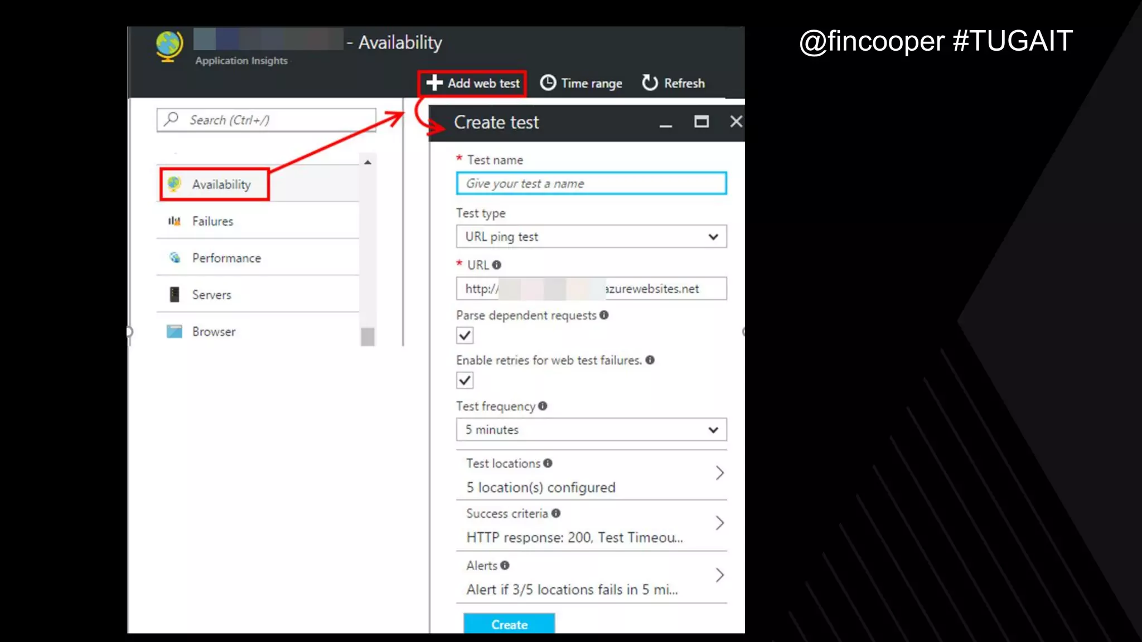
Task: Click the Application Insights globe logo
Action: [169, 46]
